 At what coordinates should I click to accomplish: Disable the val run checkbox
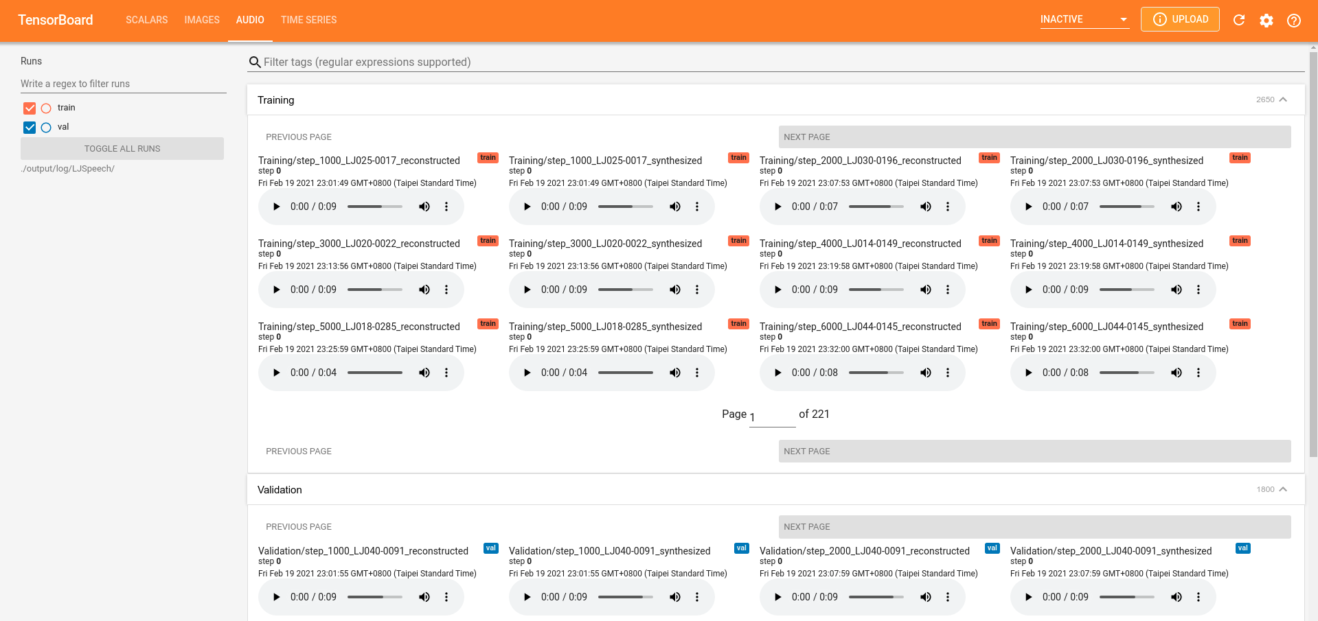(x=29, y=127)
